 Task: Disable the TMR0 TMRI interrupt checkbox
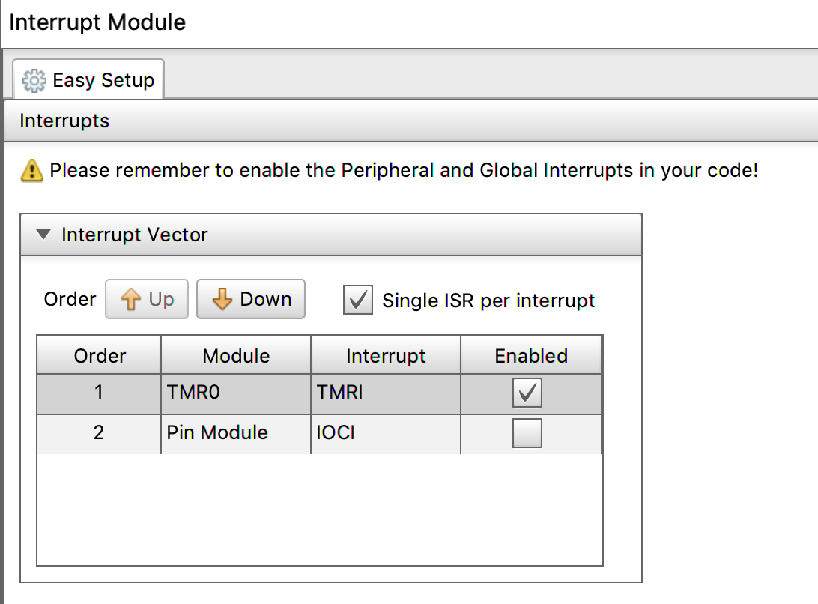pyautogui.click(x=527, y=393)
